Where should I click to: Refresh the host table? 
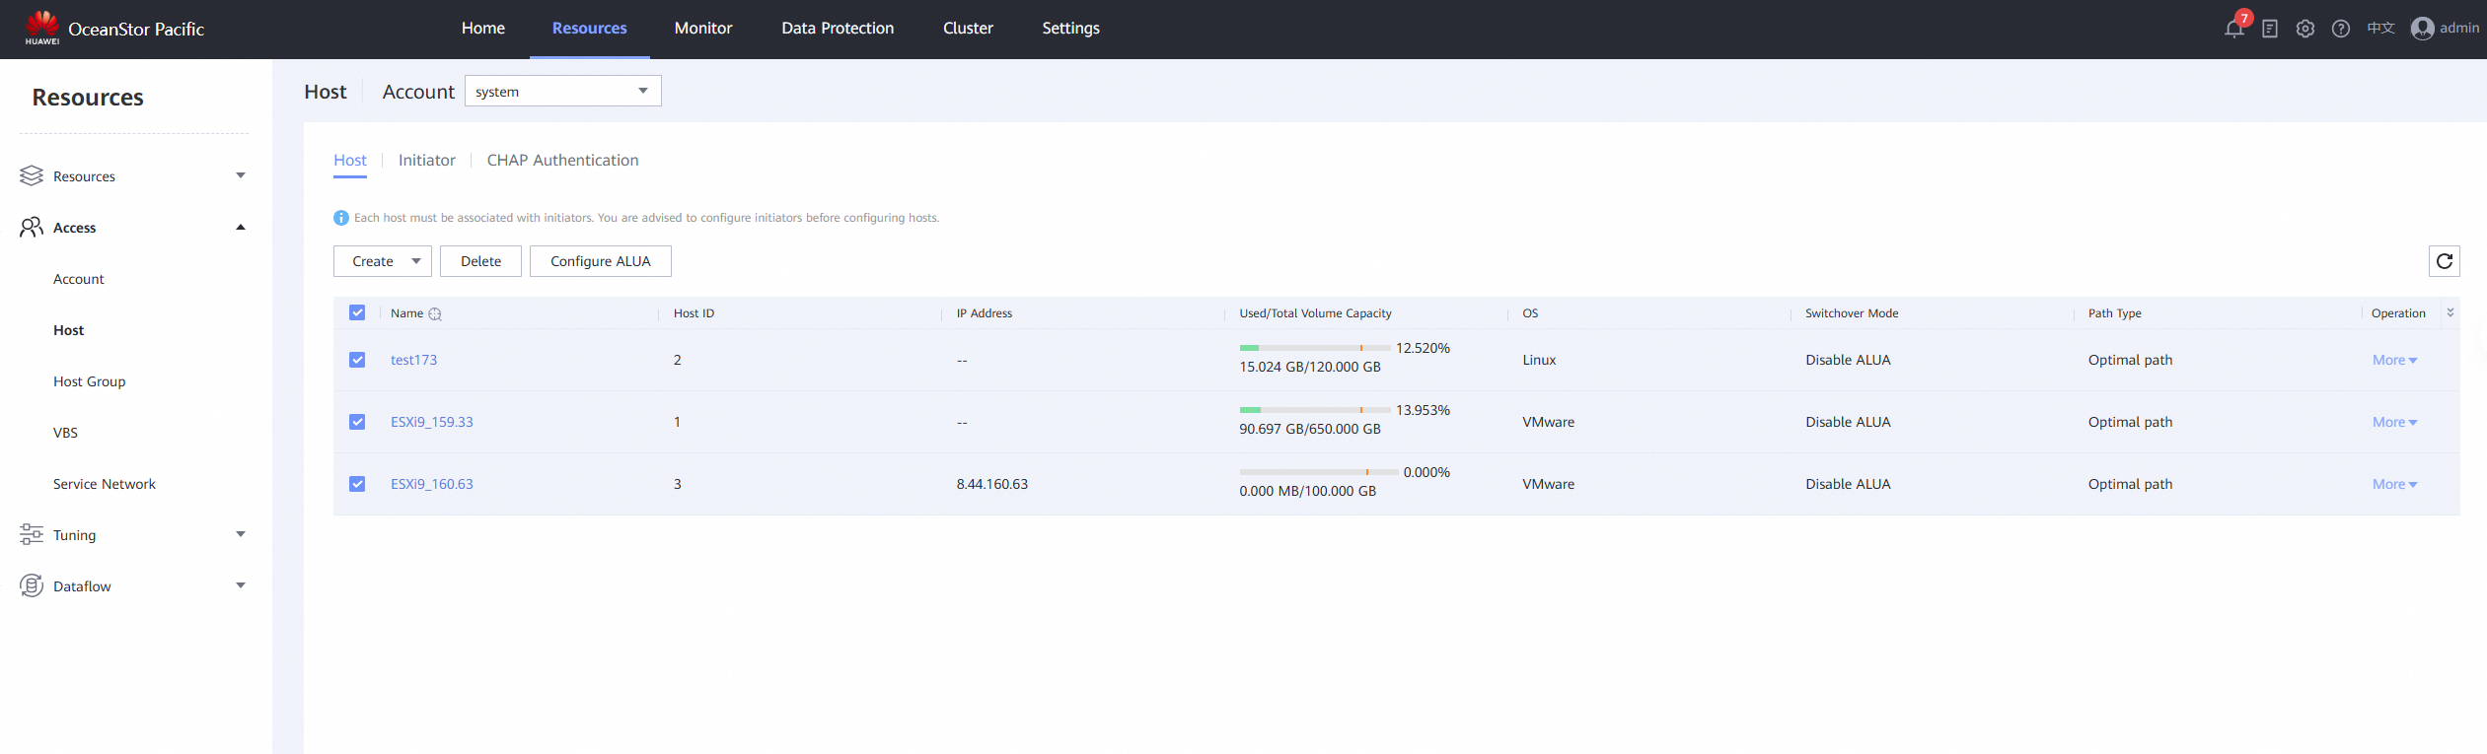(x=2444, y=261)
